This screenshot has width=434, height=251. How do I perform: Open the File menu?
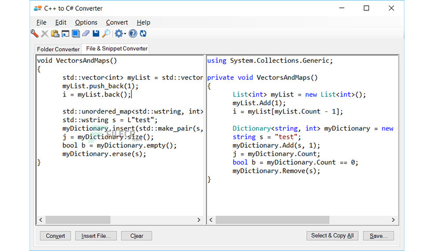pyautogui.click(x=42, y=22)
